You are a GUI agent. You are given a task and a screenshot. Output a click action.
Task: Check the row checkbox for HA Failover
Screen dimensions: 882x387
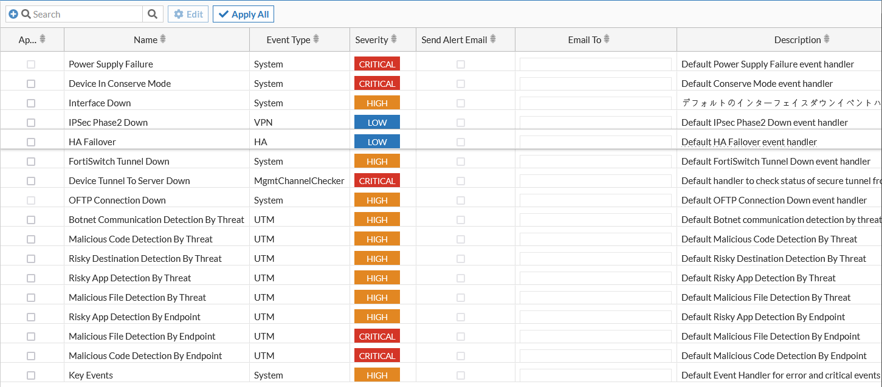[31, 142]
